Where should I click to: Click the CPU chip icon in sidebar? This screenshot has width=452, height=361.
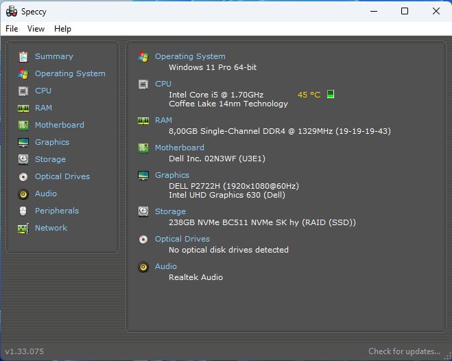[23, 91]
